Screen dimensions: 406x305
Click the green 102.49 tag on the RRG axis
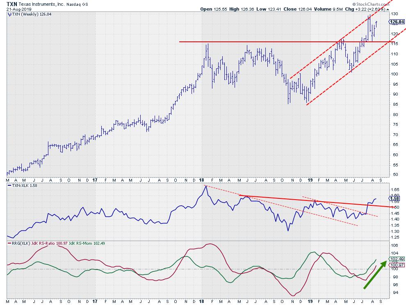397,259
